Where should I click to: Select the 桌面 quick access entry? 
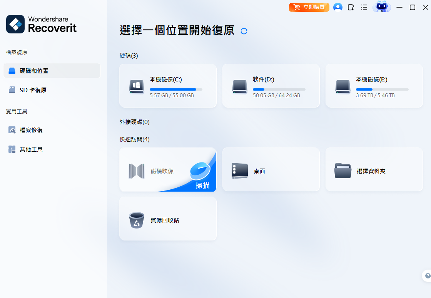click(x=271, y=169)
